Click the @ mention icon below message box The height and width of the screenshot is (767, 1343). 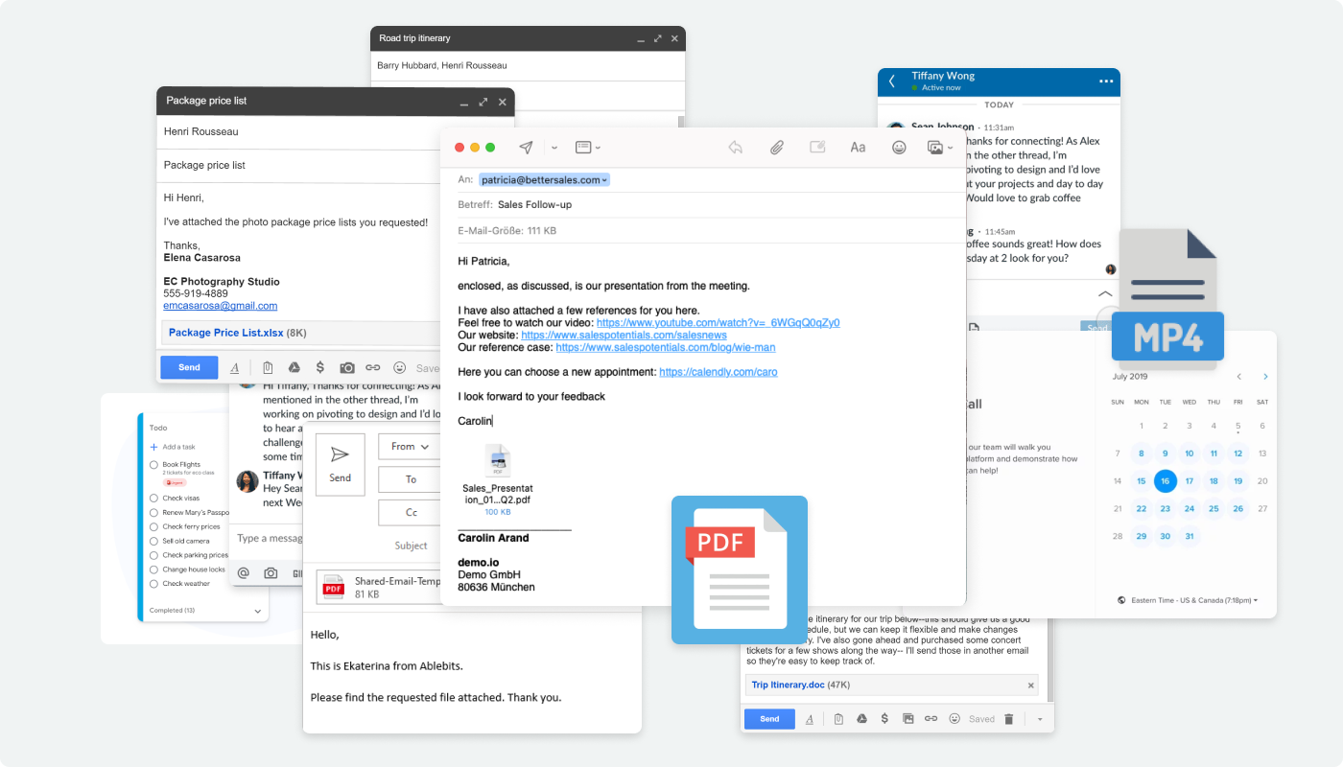(243, 573)
